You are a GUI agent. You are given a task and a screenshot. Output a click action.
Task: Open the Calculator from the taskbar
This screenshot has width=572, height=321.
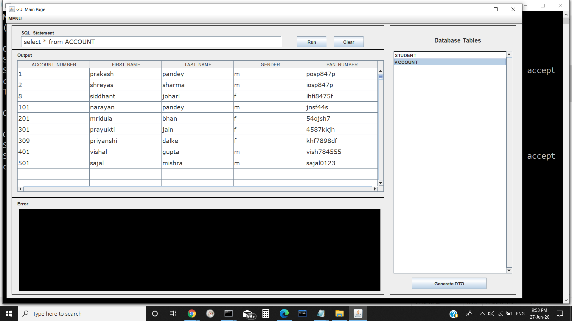[265, 313]
